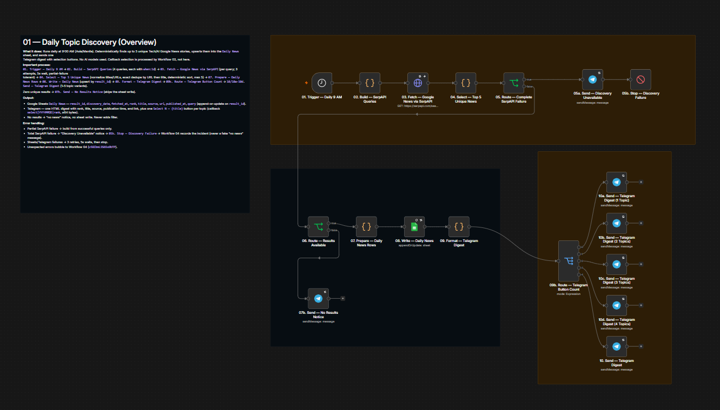Add a node after bottom 10. Send Telegram Digest
This screenshot has width=720, height=410.
pos(641,346)
